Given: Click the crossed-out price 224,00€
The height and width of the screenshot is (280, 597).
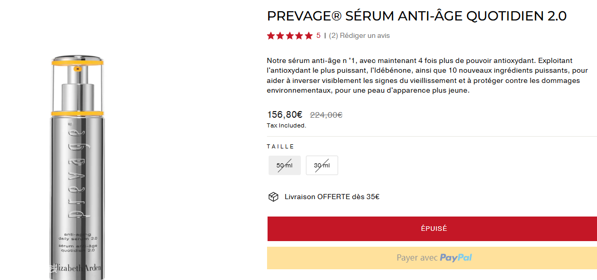Looking at the screenshot, I should coord(326,115).
